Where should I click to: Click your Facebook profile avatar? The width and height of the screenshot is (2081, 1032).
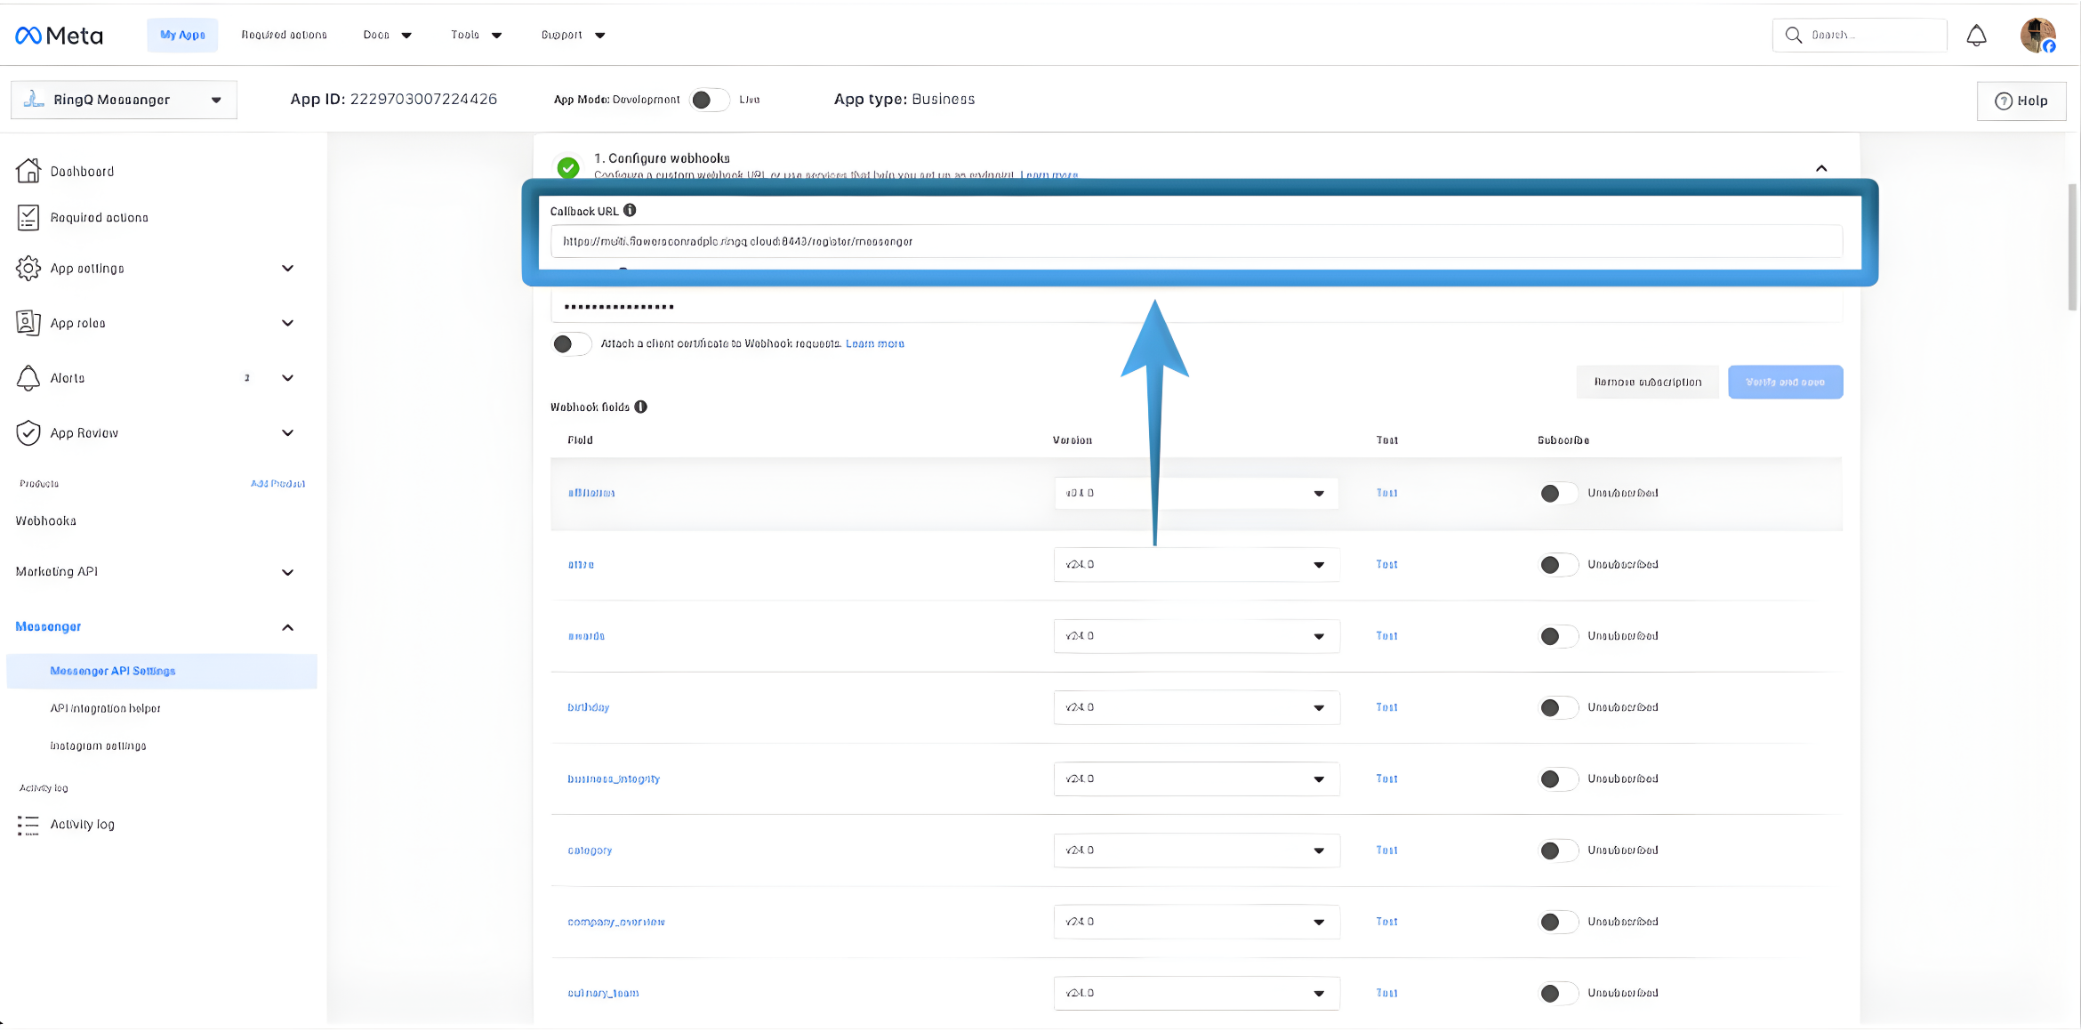2038,35
